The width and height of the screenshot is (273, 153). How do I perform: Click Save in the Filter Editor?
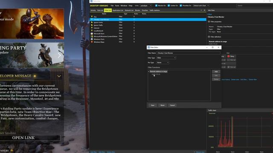153,105
